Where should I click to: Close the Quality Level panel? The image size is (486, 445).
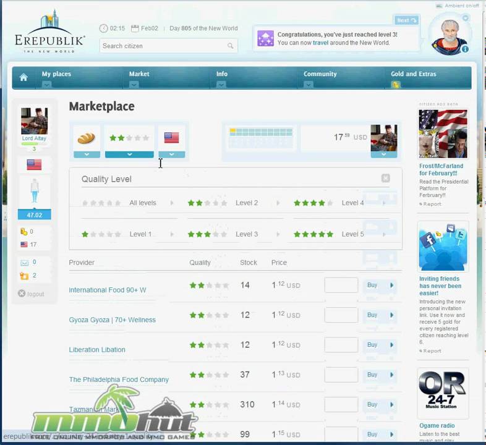[385, 178]
